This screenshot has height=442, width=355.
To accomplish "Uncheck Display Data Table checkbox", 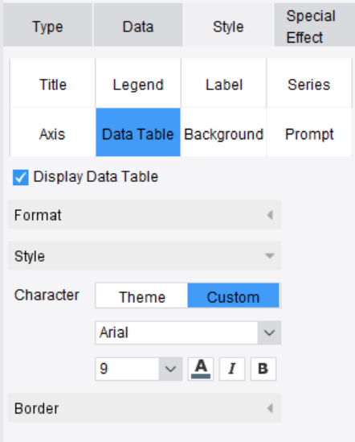I will coord(21,177).
